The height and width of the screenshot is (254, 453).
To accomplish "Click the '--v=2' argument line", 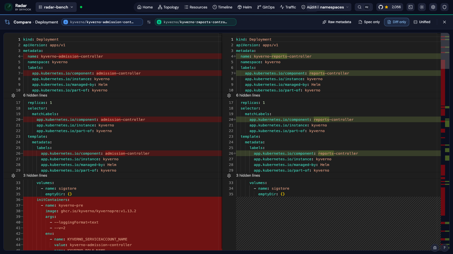I will click(x=57, y=228).
